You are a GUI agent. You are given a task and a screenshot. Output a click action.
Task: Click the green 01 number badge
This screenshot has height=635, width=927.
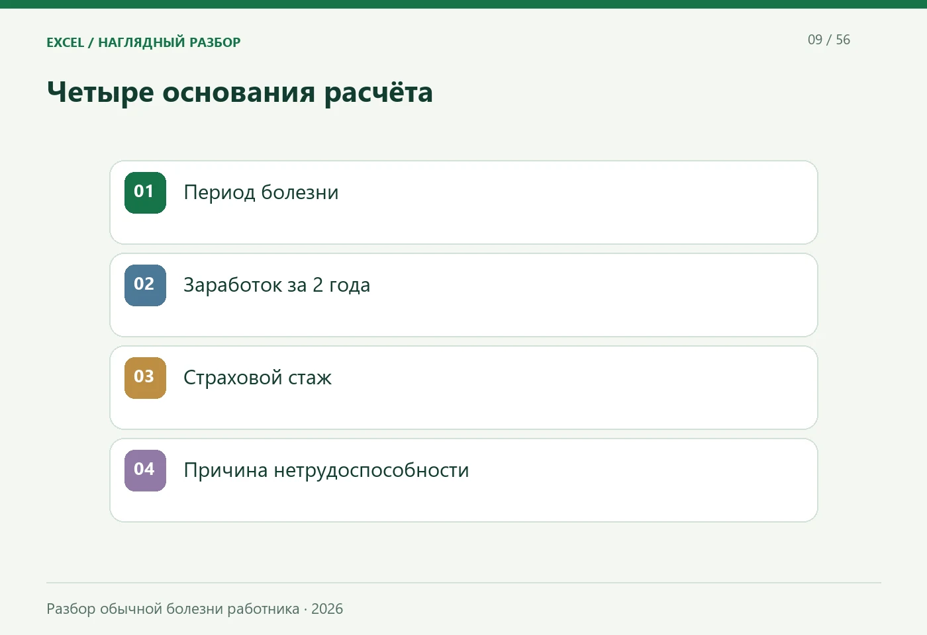[145, 192]
